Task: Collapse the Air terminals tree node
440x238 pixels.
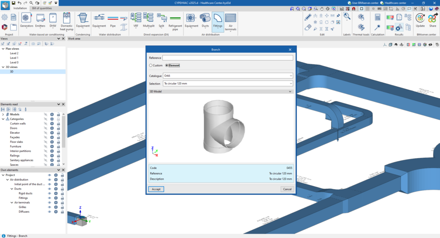Action: pos(12,203)
